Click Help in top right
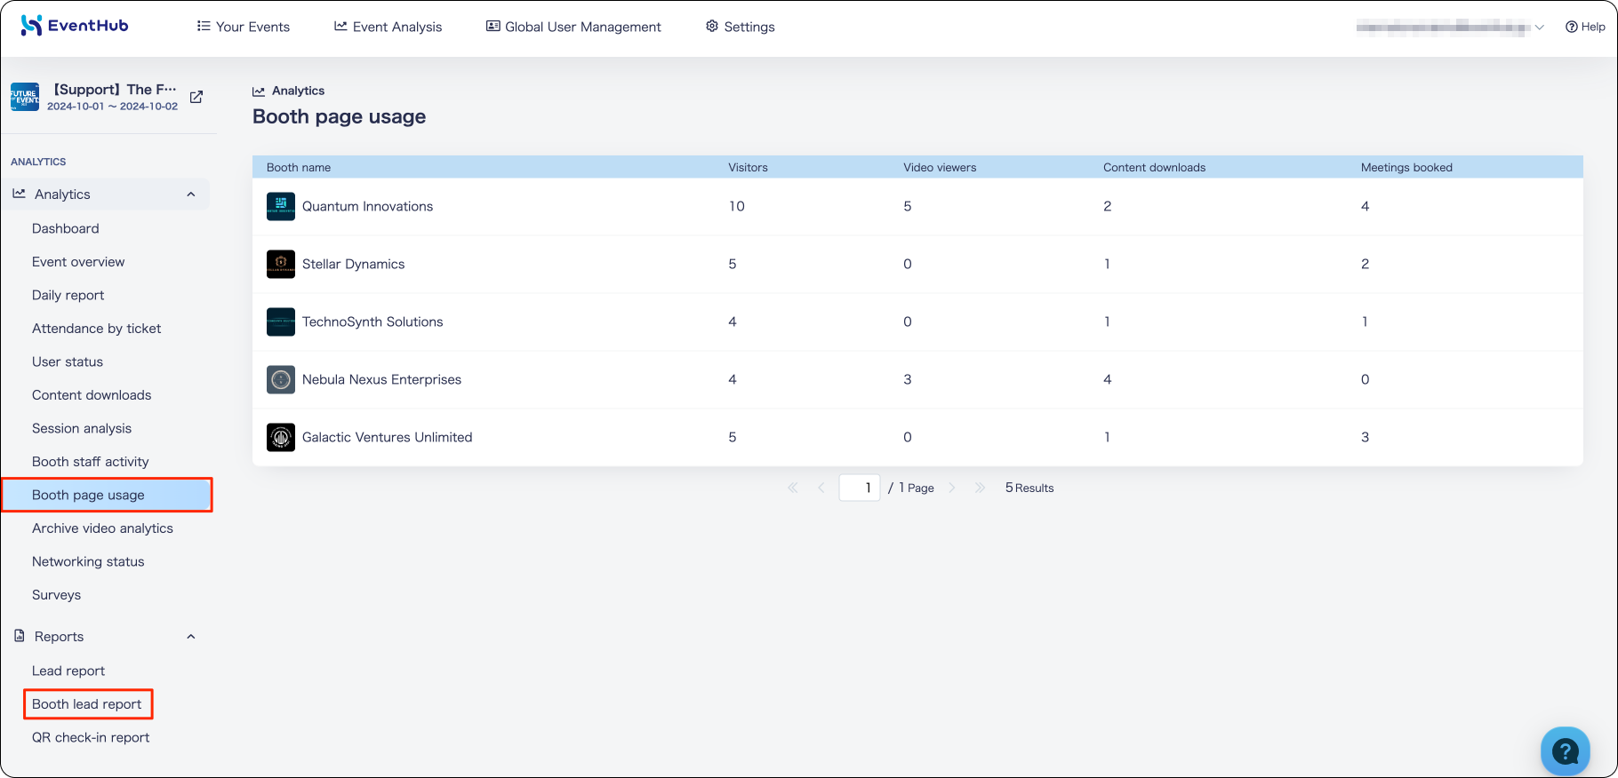1618x778 pixels. [x=1585, y=27]
